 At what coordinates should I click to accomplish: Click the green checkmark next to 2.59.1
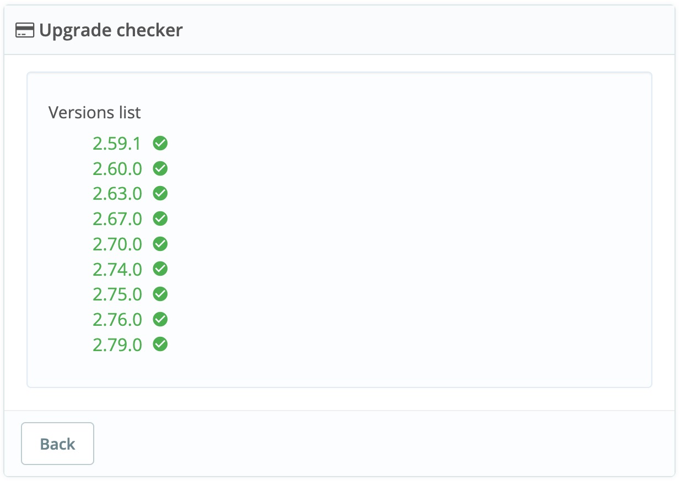tap(160, 143)
